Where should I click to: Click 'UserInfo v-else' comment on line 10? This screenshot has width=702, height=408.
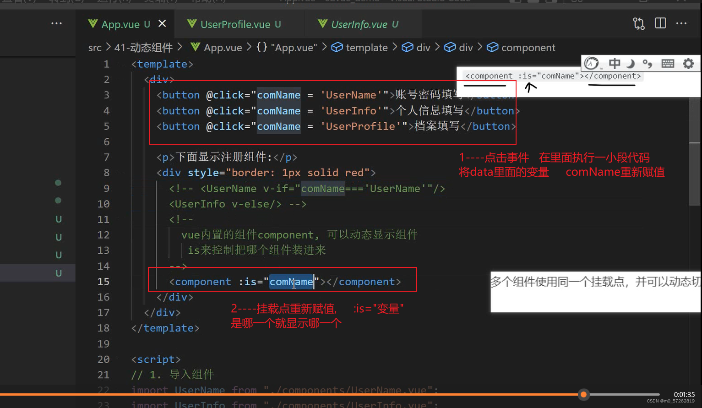(238, 204)
